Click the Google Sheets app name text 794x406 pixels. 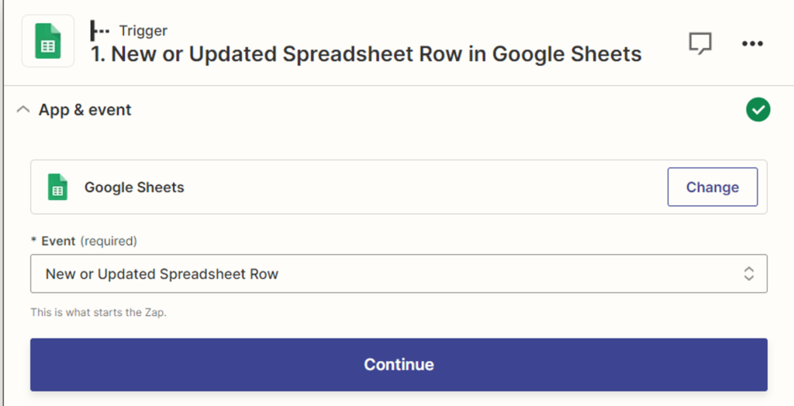tap(134, 188)
